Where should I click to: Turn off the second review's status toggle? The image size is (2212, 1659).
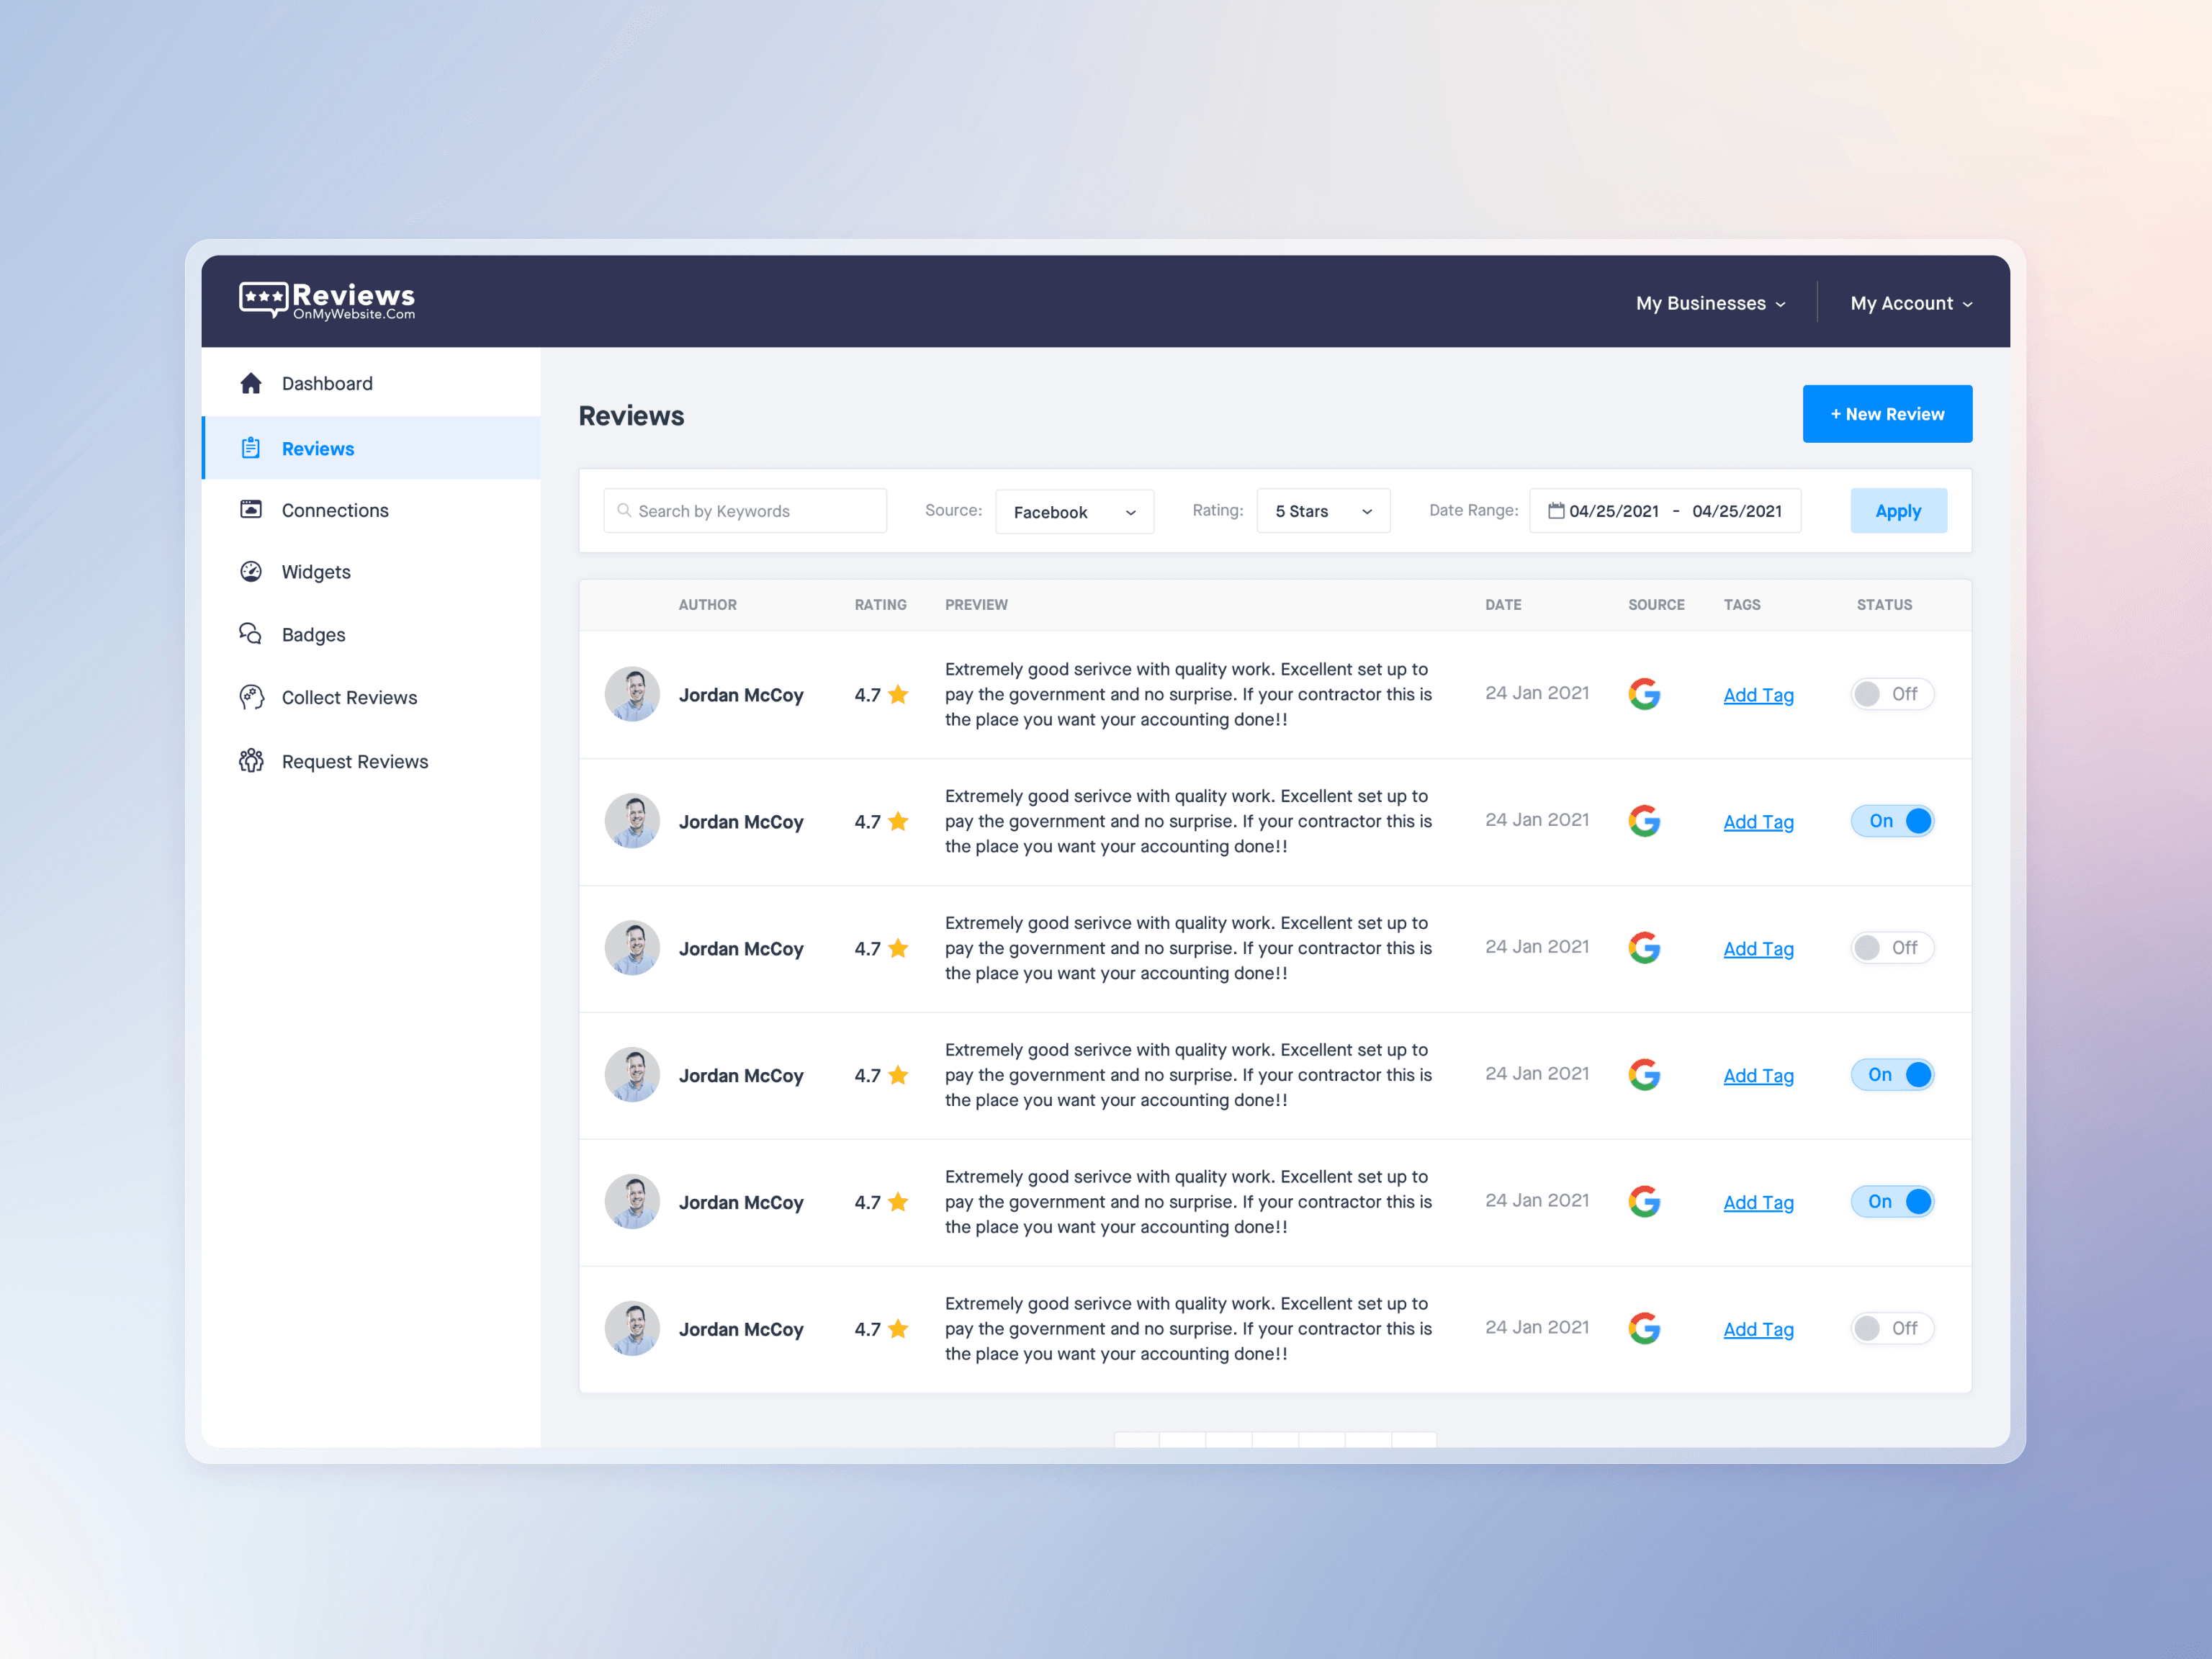1891,821
